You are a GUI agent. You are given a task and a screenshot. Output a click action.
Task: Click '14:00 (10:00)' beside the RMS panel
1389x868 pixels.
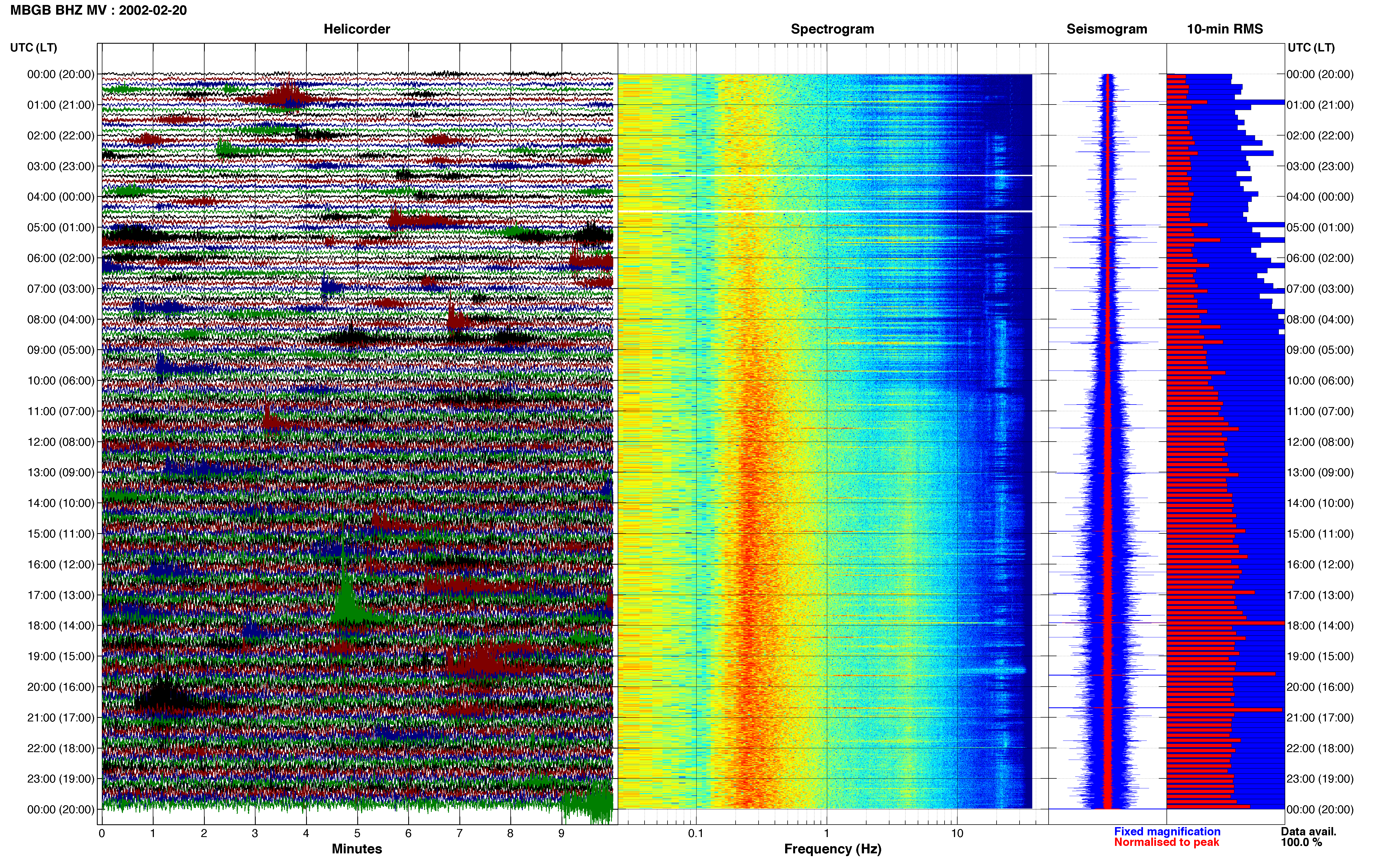tap(1320, 504)
